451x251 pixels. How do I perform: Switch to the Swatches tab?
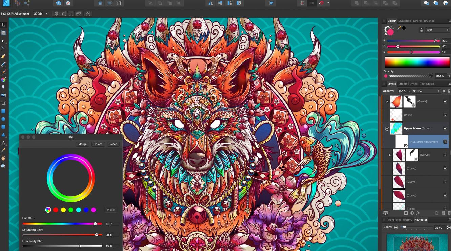click(404, 21)
